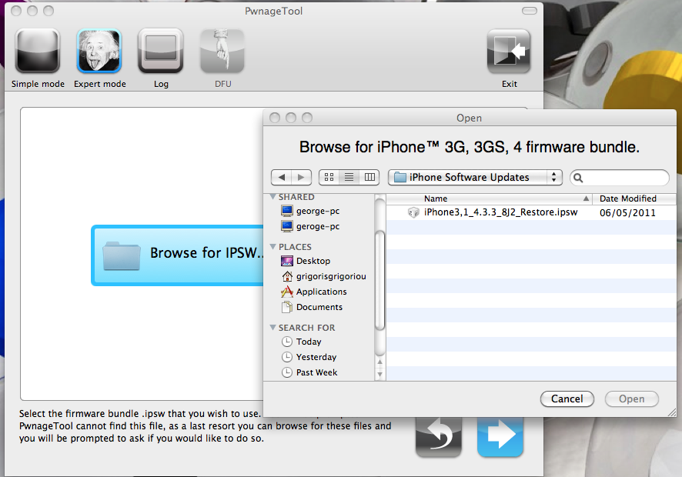Click the black back arrow in PwnageTool
This screenshot has height=477, width=682.
tap(439, 436)
